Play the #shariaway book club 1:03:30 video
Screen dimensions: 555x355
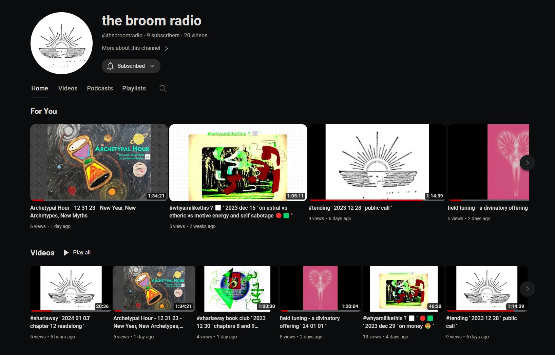[237, 288]
